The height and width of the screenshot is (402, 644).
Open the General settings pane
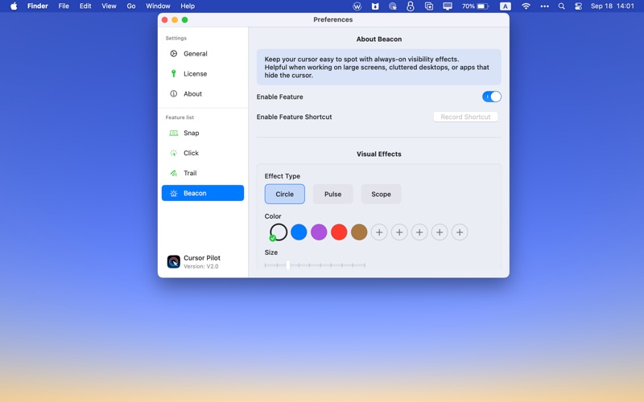click(203, 54)
